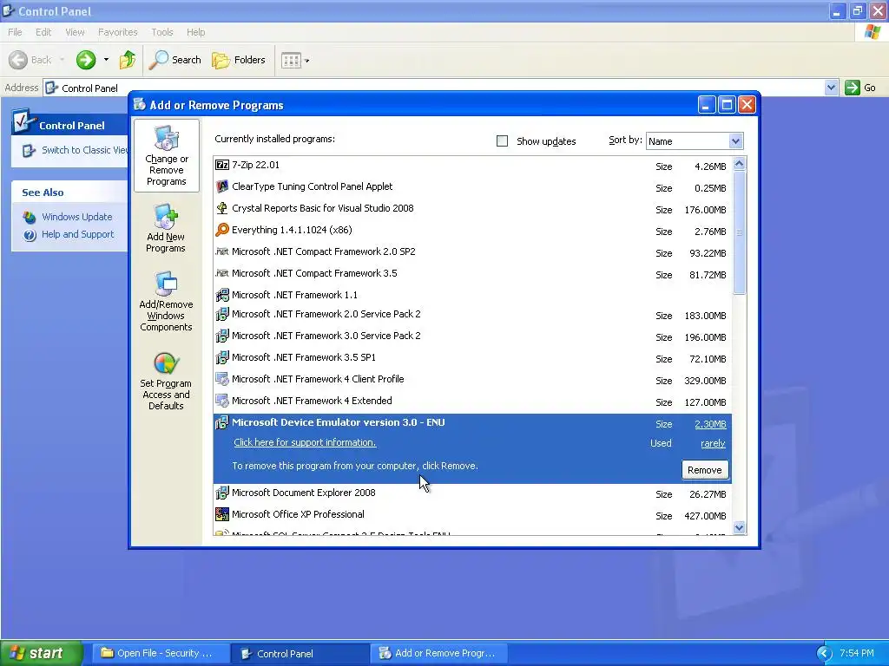Image resolution: width=889 pixels, height=666 pixels.
Task: Open the Windows Update link
Action: (77, 217)
